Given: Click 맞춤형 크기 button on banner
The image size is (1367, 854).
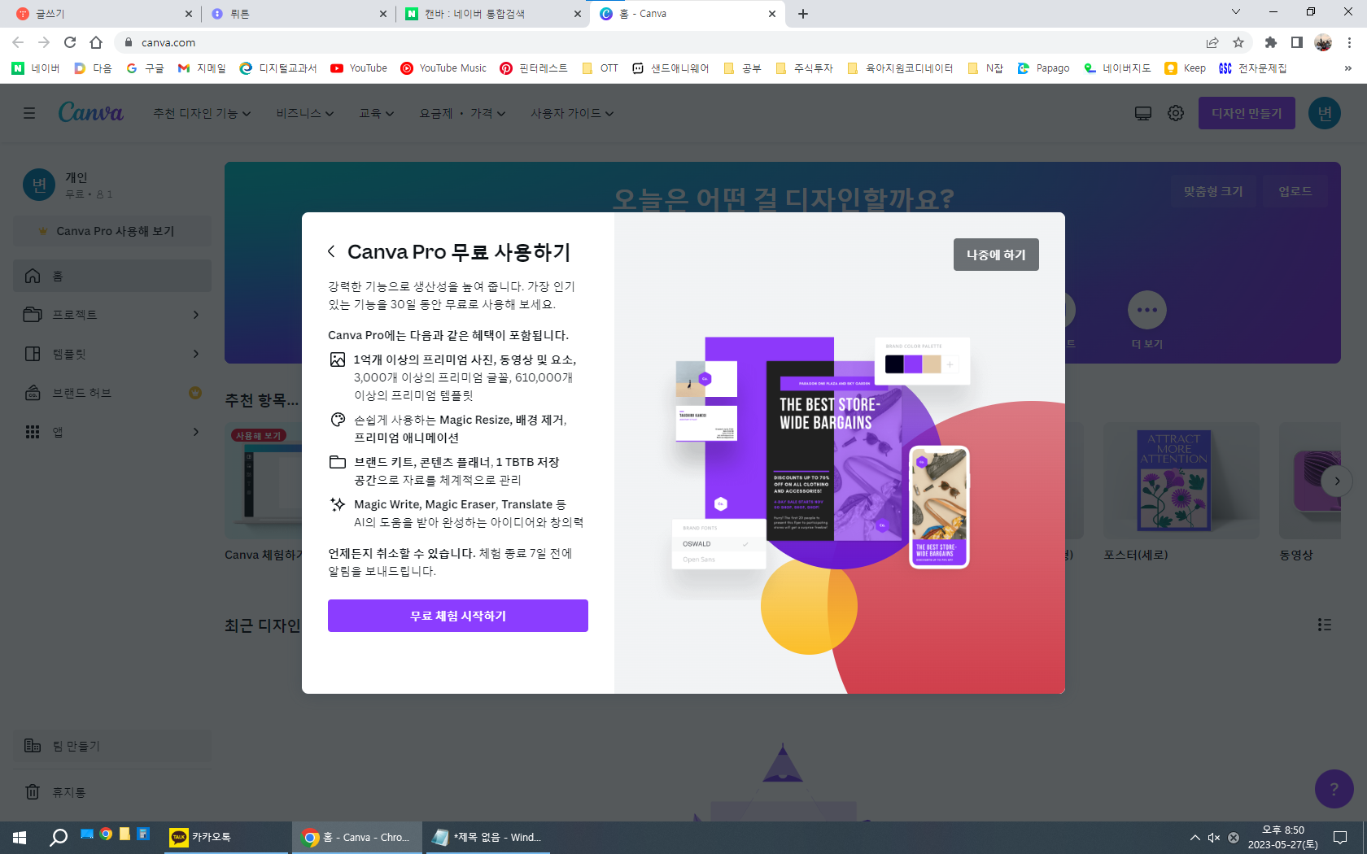Looking at the screenshot, I should pyautogui.click(x=1213, y=191).
